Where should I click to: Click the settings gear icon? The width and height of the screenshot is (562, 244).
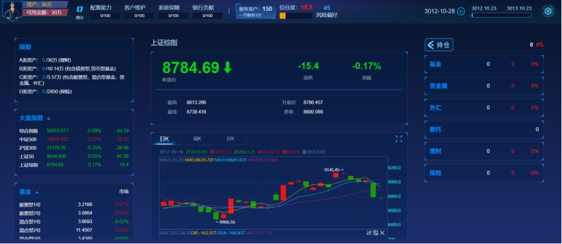tap(547, 11)
